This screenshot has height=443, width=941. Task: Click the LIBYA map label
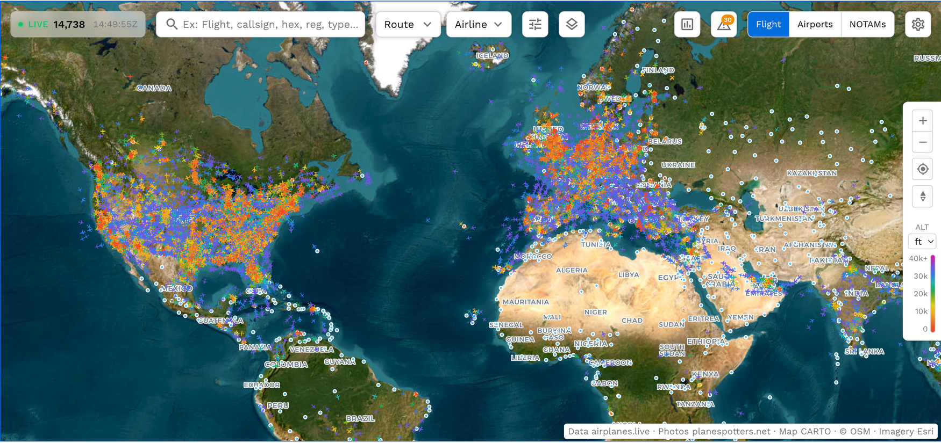629,274
